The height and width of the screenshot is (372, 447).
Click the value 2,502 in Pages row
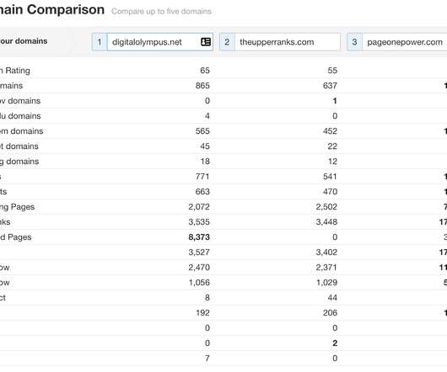click(x=326, y=207)
